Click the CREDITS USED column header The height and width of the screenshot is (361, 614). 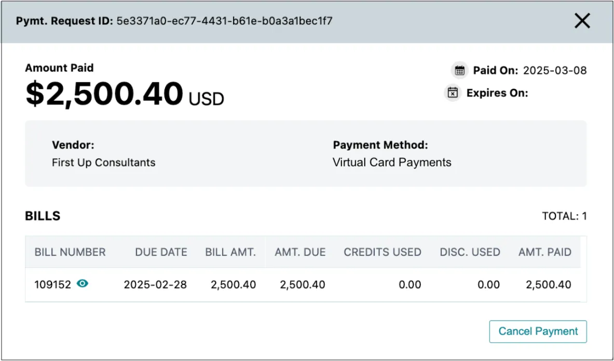(x=383, y=252)
